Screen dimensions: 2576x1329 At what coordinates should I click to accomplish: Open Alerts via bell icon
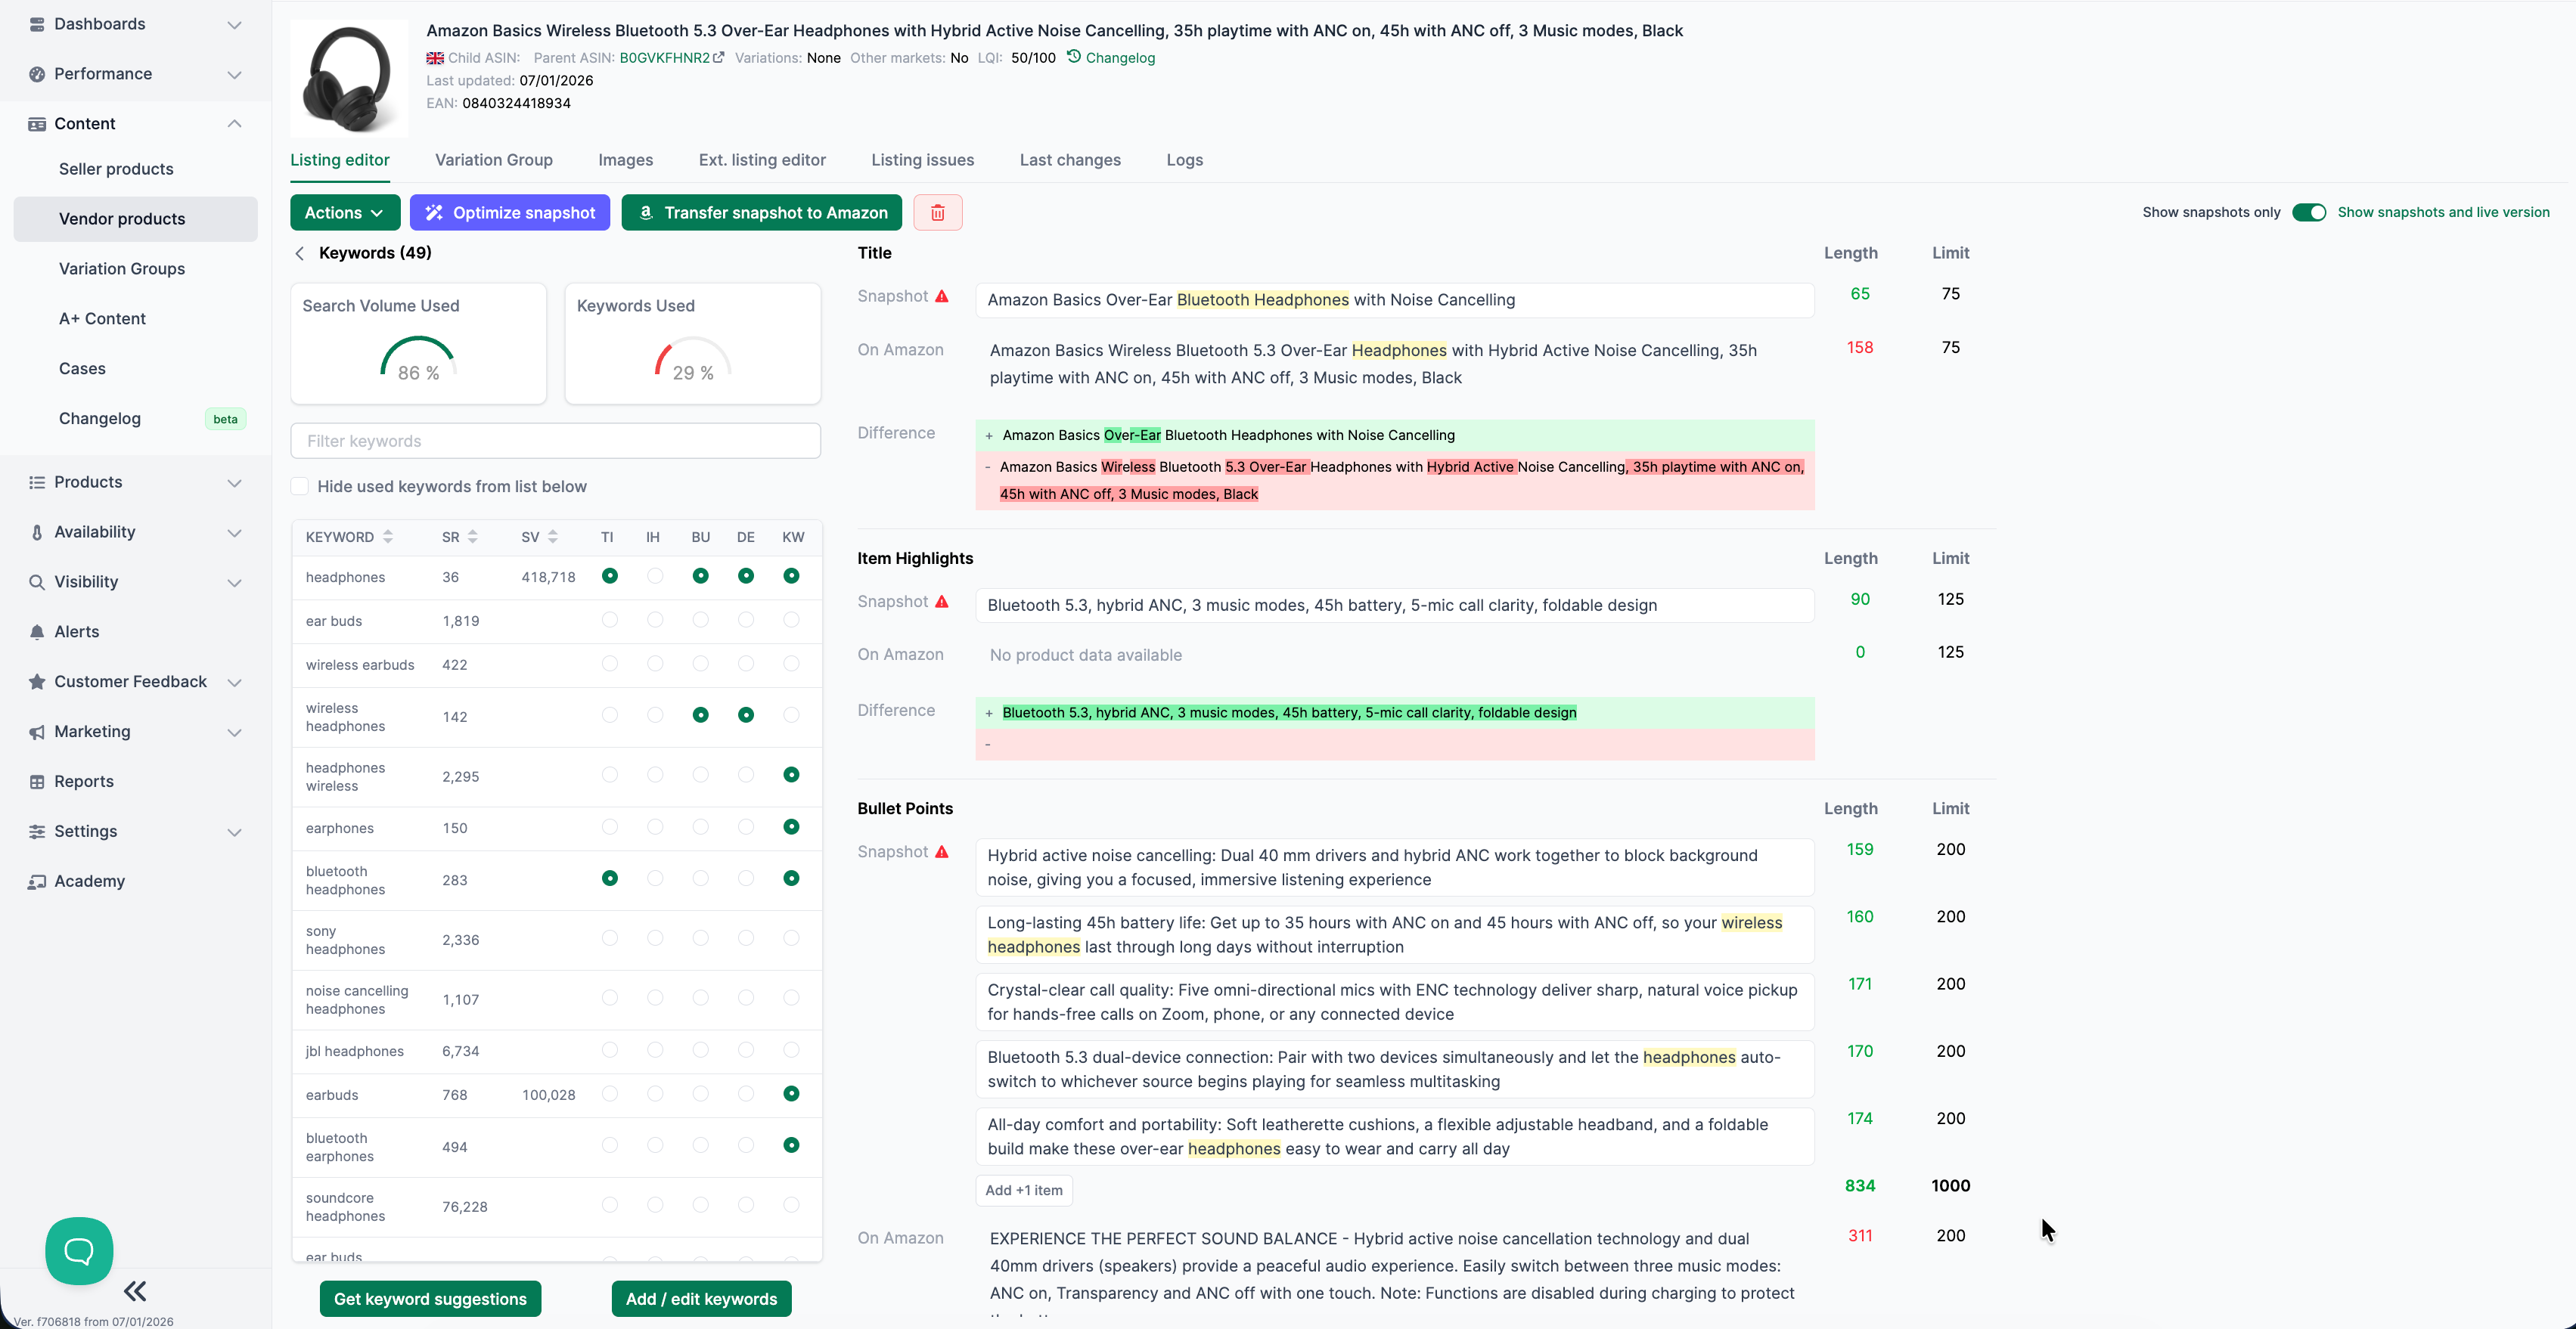(x=37, y=633)
